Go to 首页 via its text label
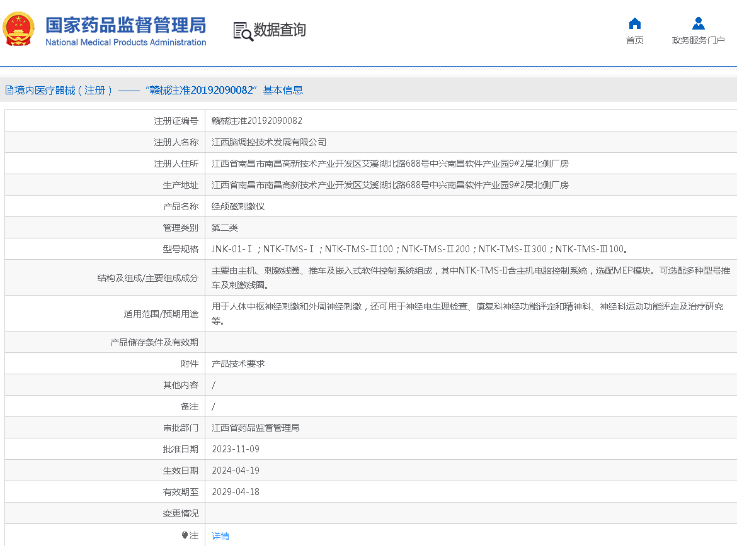Screen dimensions: 737x546 (634, 41)
